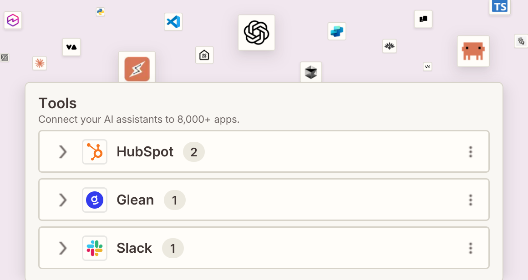The width and height of the screenshot is (528, 280).
Task: Open the TypeScript TS icon tile
Action: 499,7
